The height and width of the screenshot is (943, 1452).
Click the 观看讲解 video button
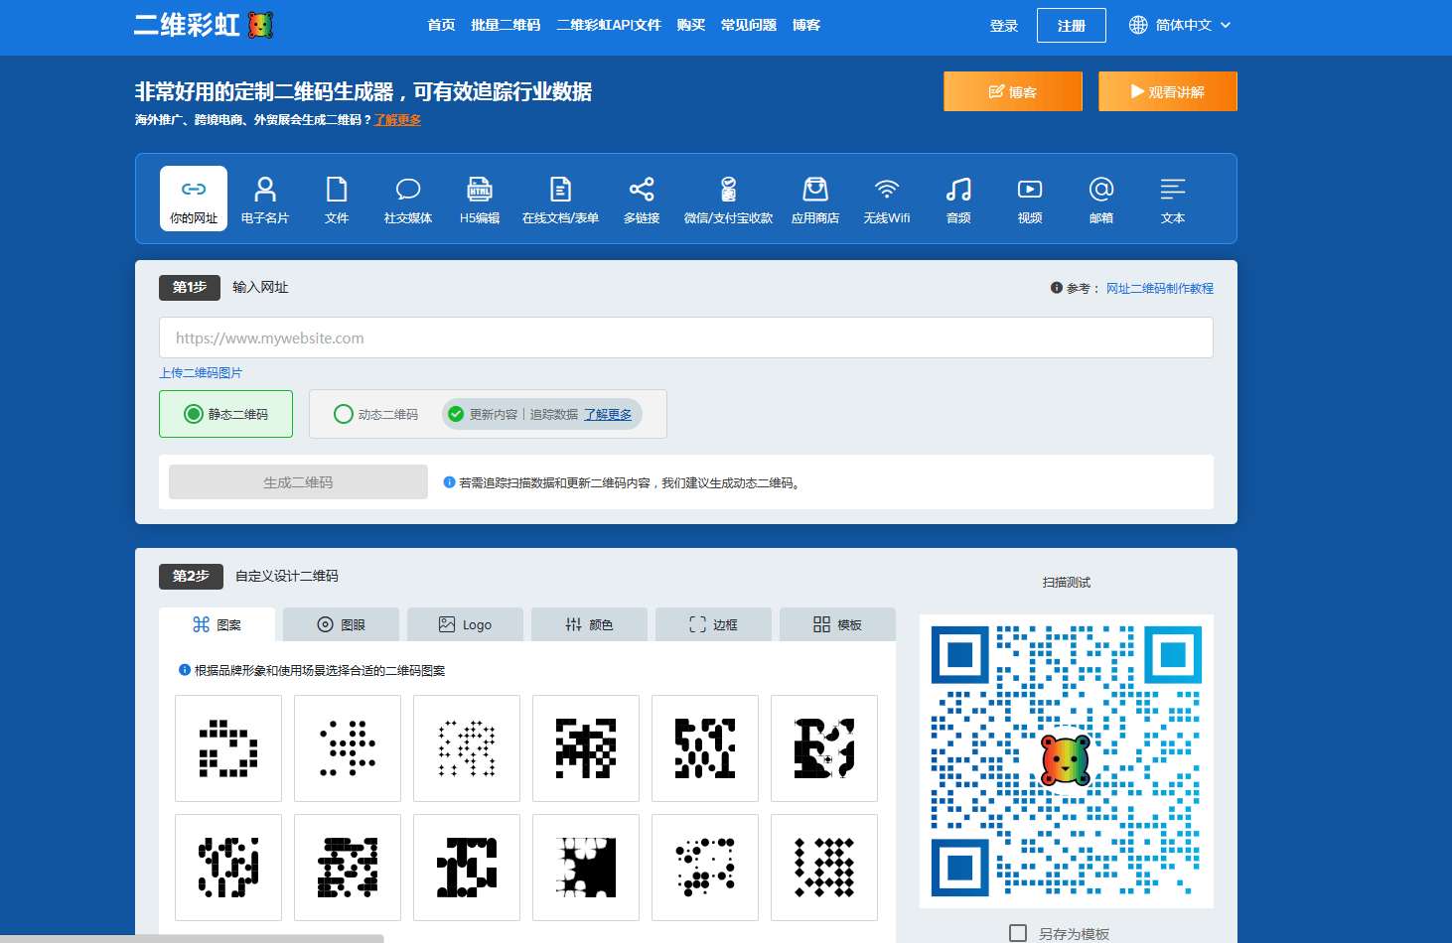pos(1168,91)
